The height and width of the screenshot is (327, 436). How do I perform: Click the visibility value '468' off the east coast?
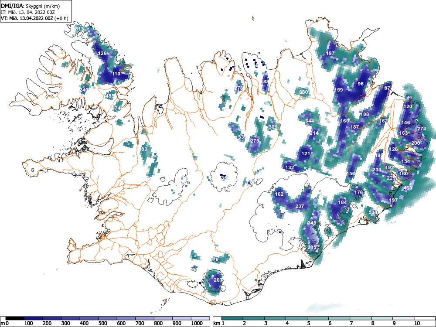(x=408, y=188)
